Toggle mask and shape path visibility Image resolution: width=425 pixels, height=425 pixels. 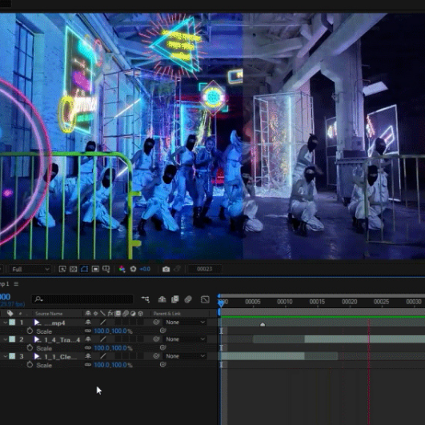coord(84,269)
